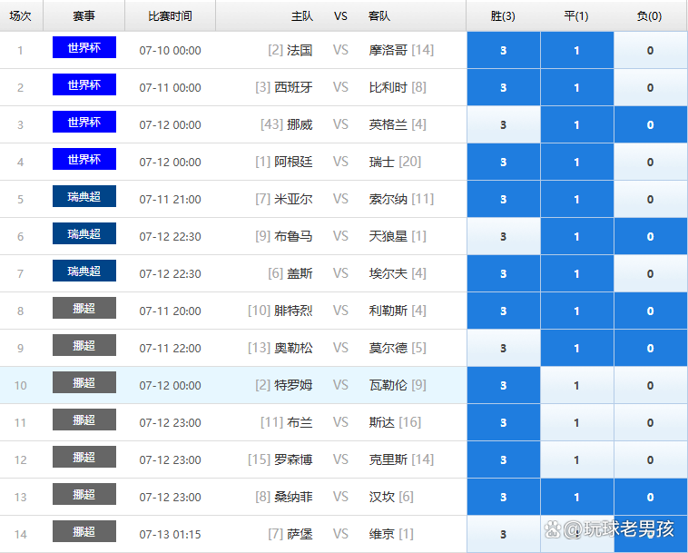Click 挪超 tag in 特罗姆 row
Viewport: 688px width, 553px height.
point(84,382)
